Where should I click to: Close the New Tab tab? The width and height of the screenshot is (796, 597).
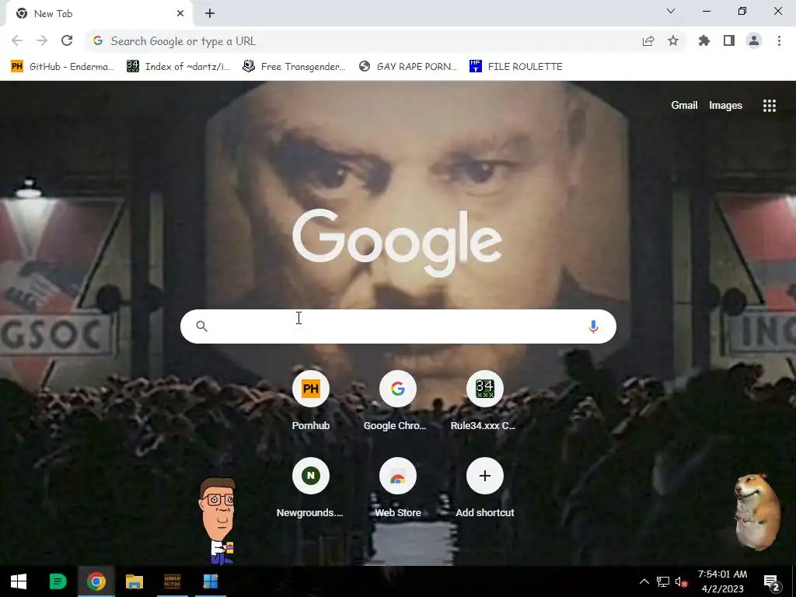[x=180, y=14]
